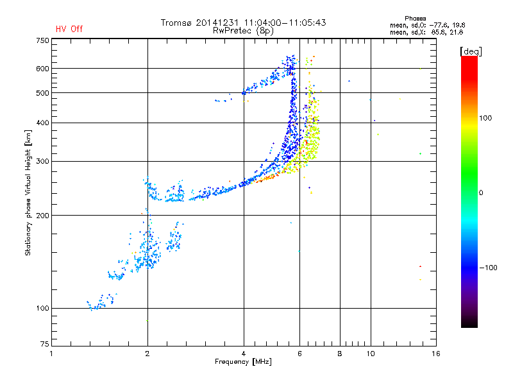Viewport: 513px width, 385px height.
Task: Click the x-axis tick label '4'
Action: 244,354
